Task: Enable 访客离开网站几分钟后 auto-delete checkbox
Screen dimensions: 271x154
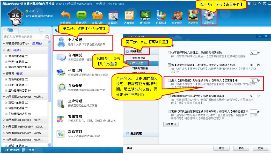Action: pos(169,53)
